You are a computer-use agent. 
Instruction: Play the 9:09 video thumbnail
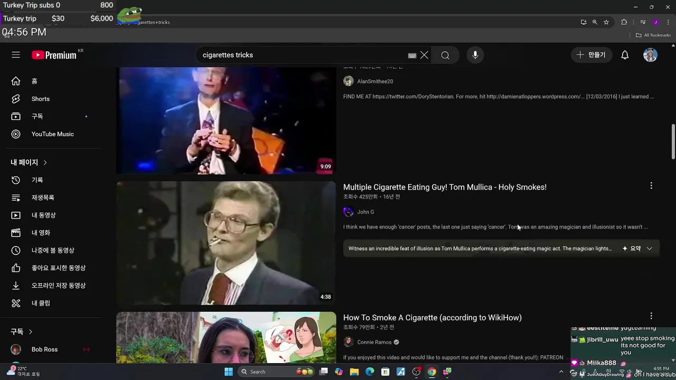tap(226, 120)
